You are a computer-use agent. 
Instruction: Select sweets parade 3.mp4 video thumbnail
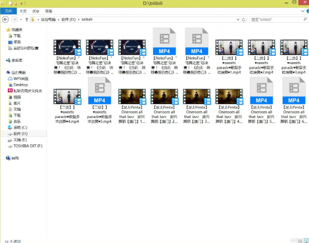[x=294, y=47]
